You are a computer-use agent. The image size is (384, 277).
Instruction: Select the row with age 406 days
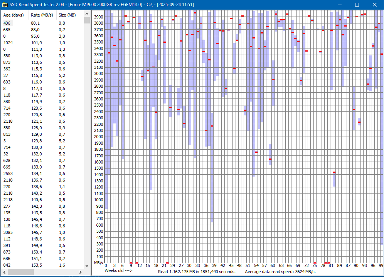point(42,23)
